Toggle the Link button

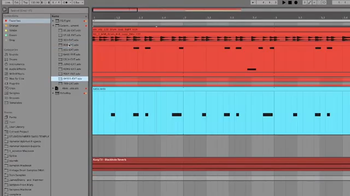pyautogui.click(x=8, y=2)
